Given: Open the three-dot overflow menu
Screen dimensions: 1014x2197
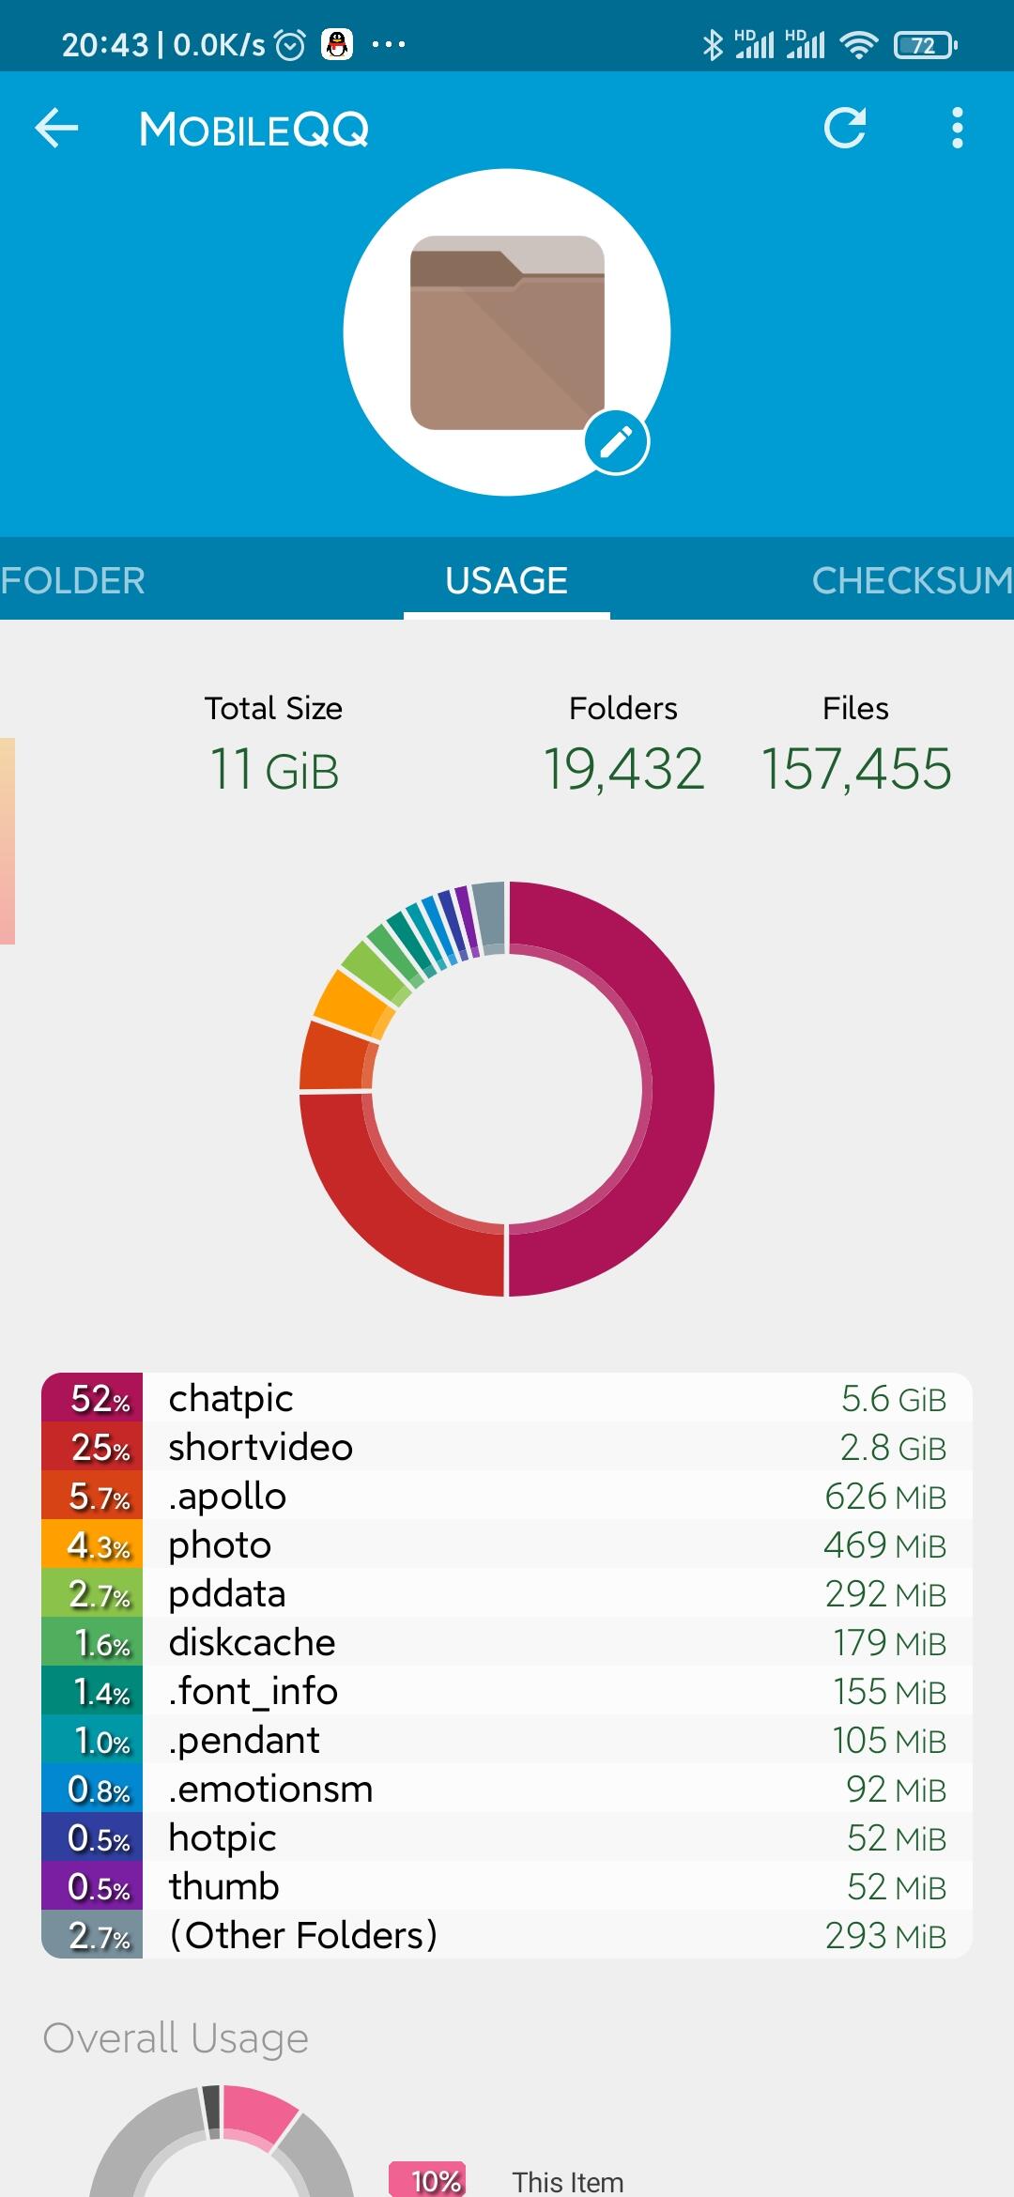Looking at the screenshot, I should [957, 129].
